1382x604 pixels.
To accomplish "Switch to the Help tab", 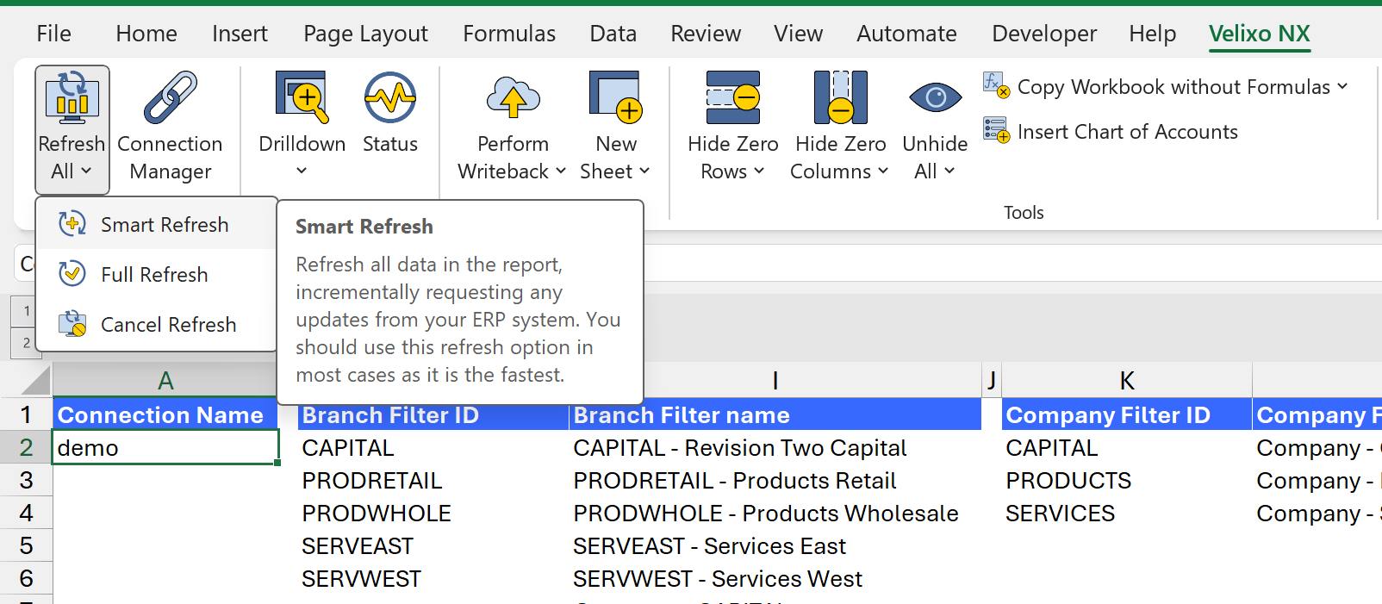I will 1153,34.
